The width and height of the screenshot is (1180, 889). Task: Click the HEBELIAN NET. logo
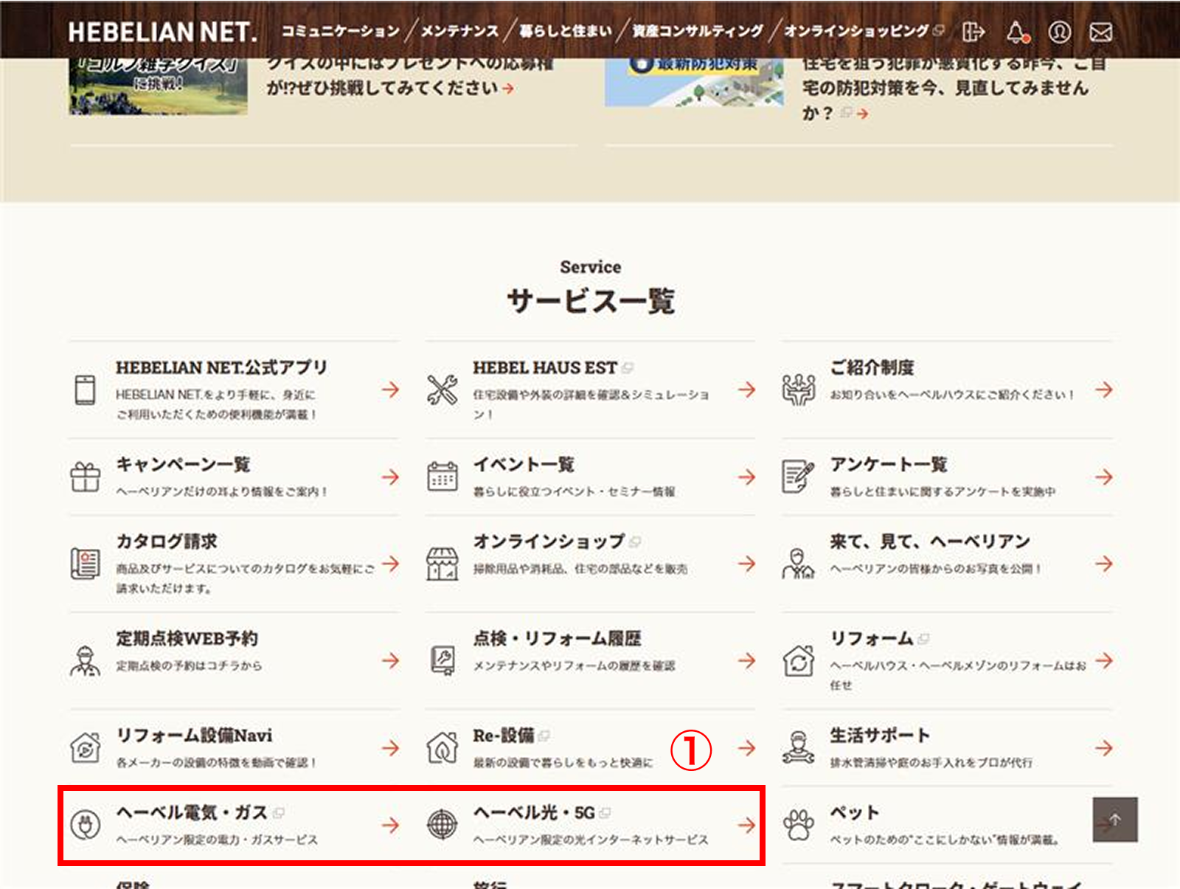tap(163, 32)
